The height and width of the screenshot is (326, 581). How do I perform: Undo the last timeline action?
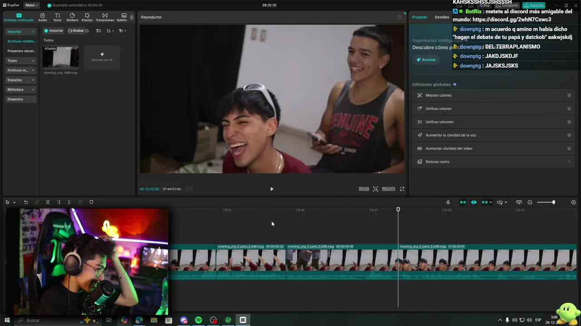click(26, 202)
